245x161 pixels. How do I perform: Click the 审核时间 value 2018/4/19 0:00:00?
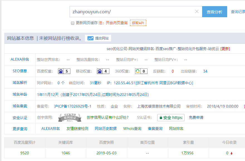[223, 106]
